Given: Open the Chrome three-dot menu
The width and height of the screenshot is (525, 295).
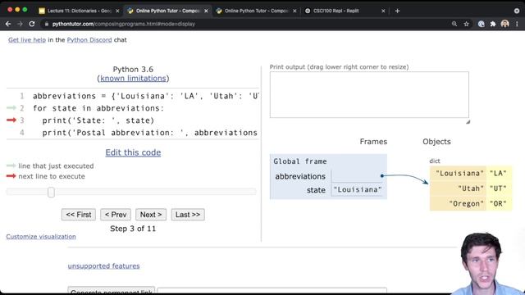Looking at the screenshot, I should [517, 24].
